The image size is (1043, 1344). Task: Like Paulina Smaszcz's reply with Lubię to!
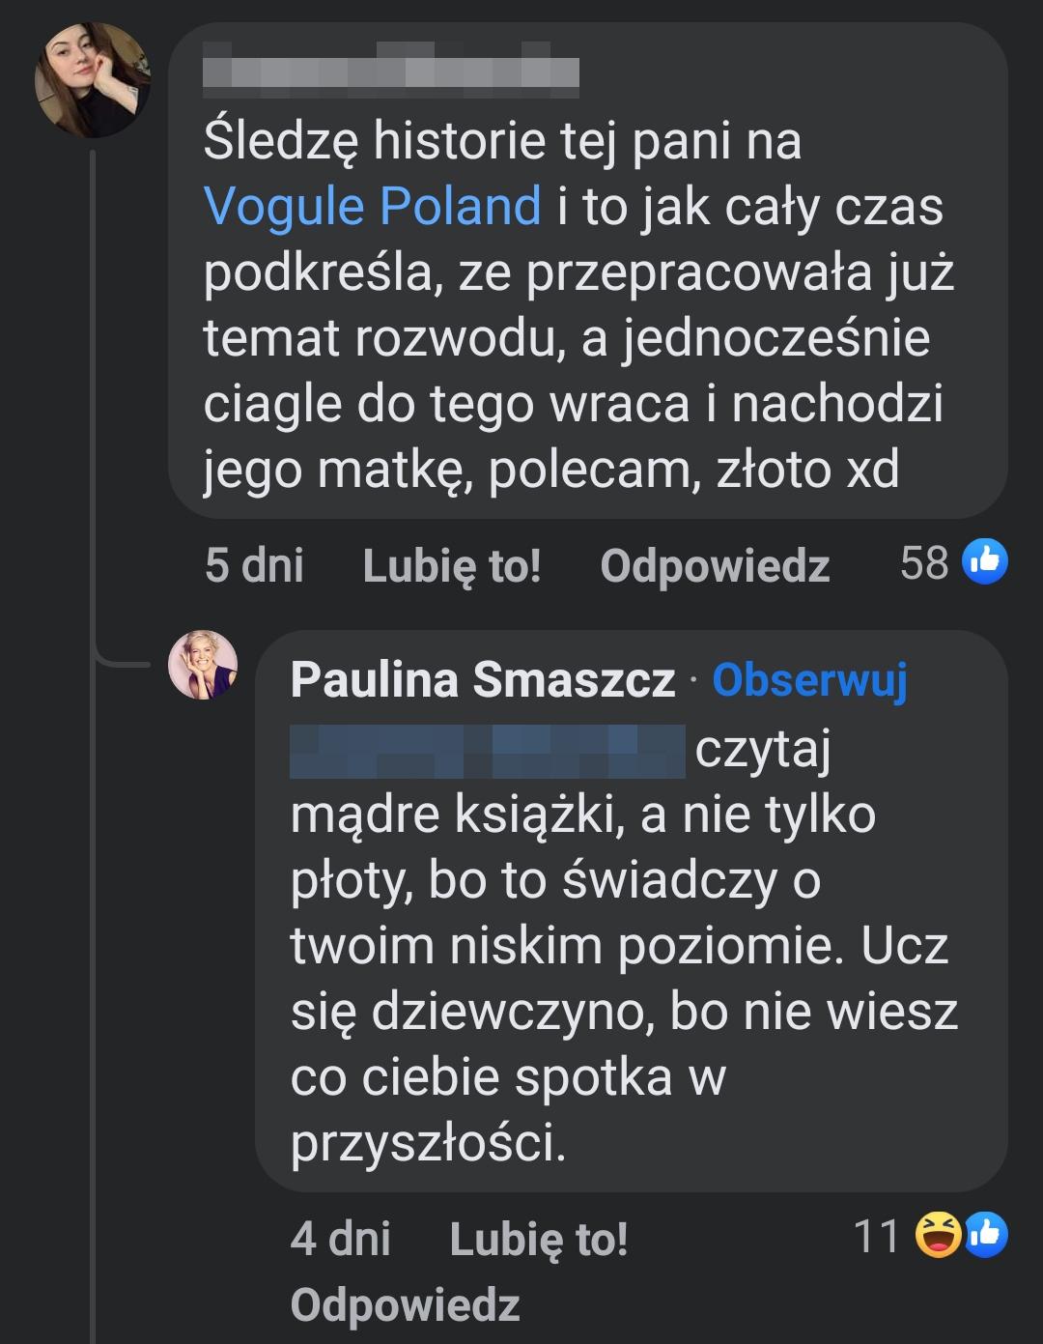[x=539, y=1239]
